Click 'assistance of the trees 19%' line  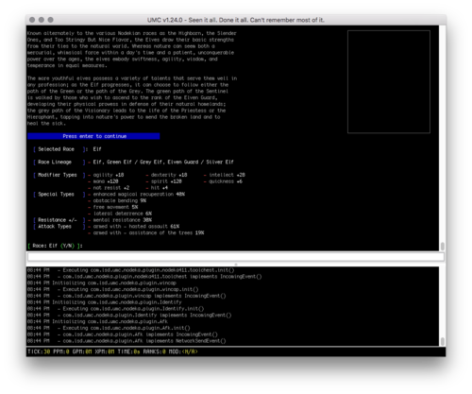(166, 232)
